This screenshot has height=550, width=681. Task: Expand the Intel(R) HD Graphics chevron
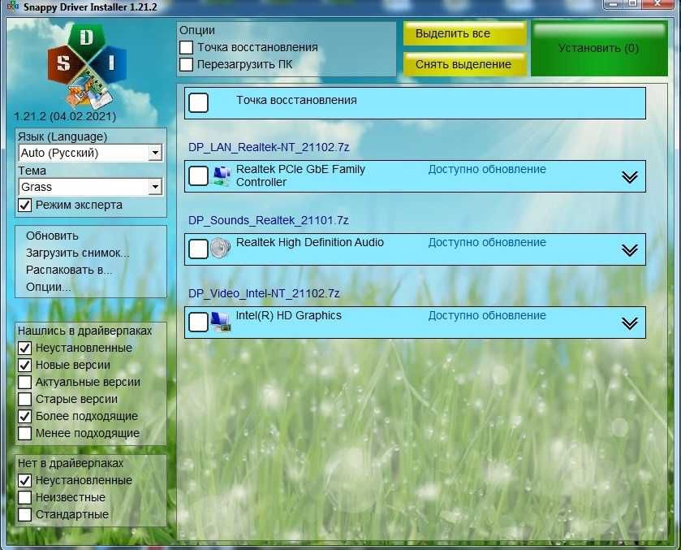click(x=629, y=323)
